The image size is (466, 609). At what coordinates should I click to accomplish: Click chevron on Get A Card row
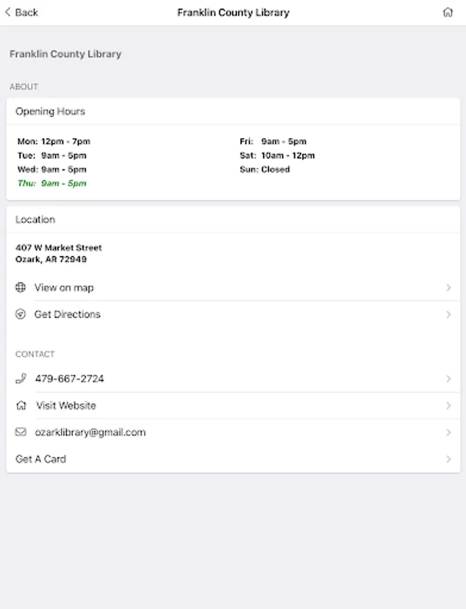pyautogui.click(x=448, y=459)
